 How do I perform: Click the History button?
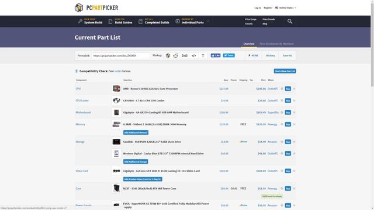270,55
